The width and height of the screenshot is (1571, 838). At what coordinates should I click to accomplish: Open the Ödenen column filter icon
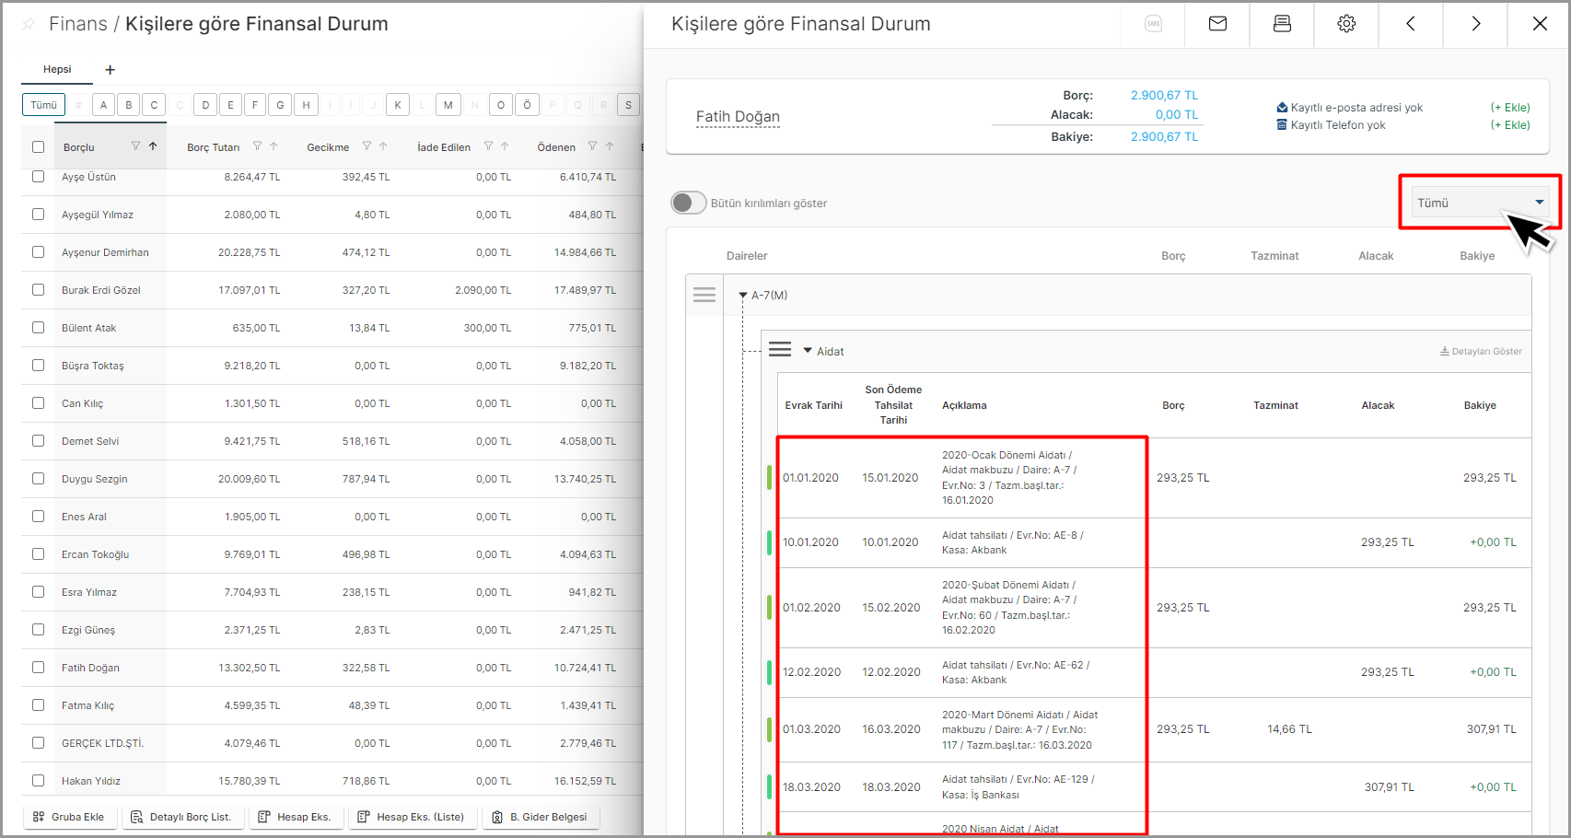(x=592, y=146)
